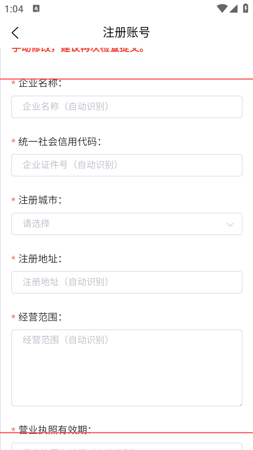Focus the 企业名称 input field
253x450 pixels.
[126, 107]
